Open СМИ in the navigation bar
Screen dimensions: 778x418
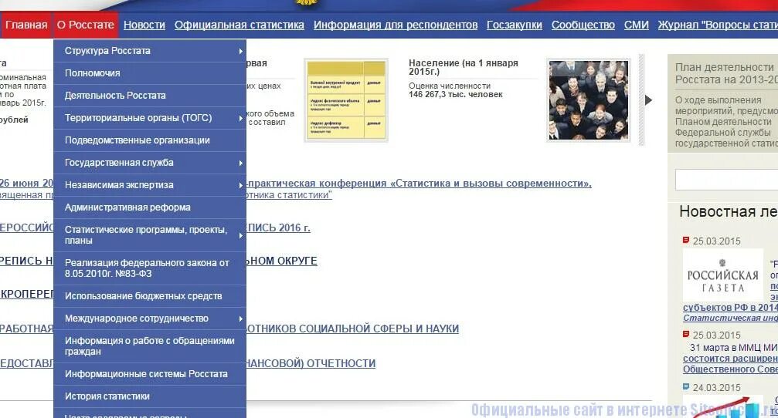pos(637,25)
